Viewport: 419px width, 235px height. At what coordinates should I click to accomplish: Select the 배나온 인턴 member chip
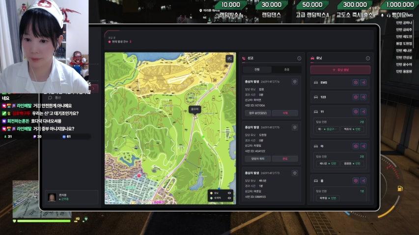(328, 164)
